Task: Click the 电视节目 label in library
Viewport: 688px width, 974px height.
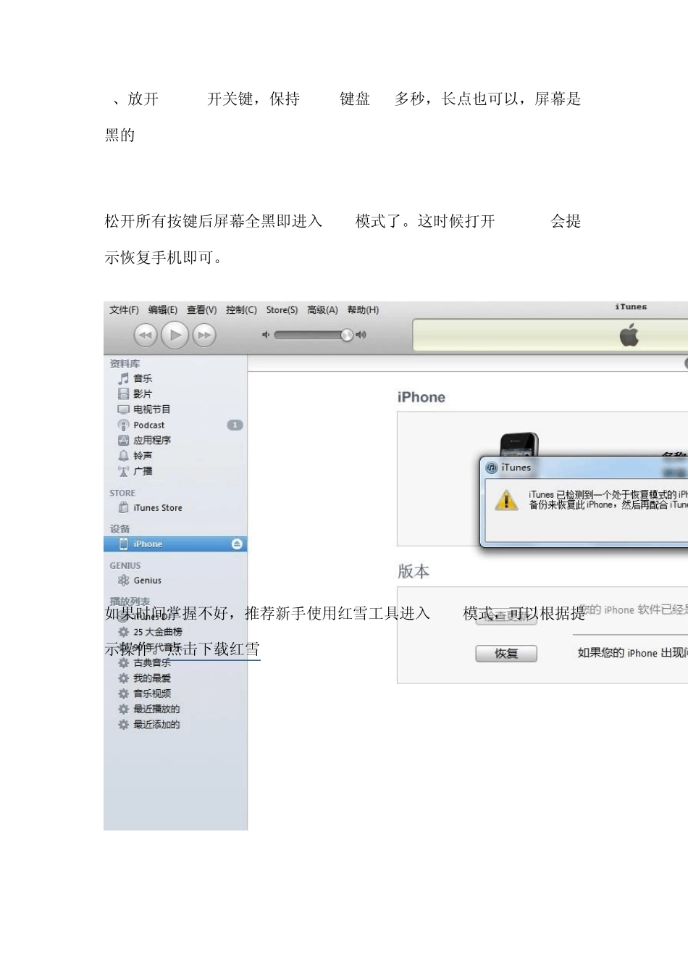Action: [x=152, y=409]
